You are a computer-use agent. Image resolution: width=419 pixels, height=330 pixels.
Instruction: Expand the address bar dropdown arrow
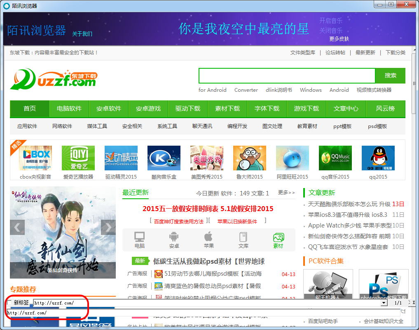coord(384,303)
